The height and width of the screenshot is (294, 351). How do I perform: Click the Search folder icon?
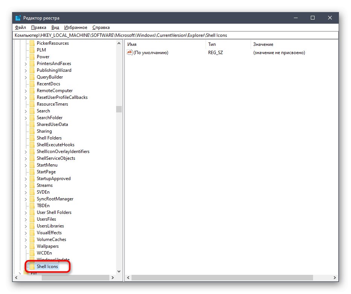[x=32, y=111]
